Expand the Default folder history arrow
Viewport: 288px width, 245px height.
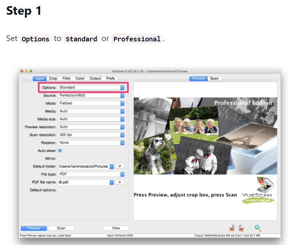coord(112,167)
